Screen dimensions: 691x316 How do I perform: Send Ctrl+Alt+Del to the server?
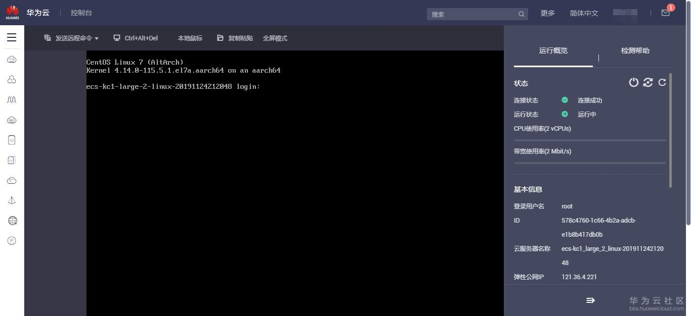136,38
